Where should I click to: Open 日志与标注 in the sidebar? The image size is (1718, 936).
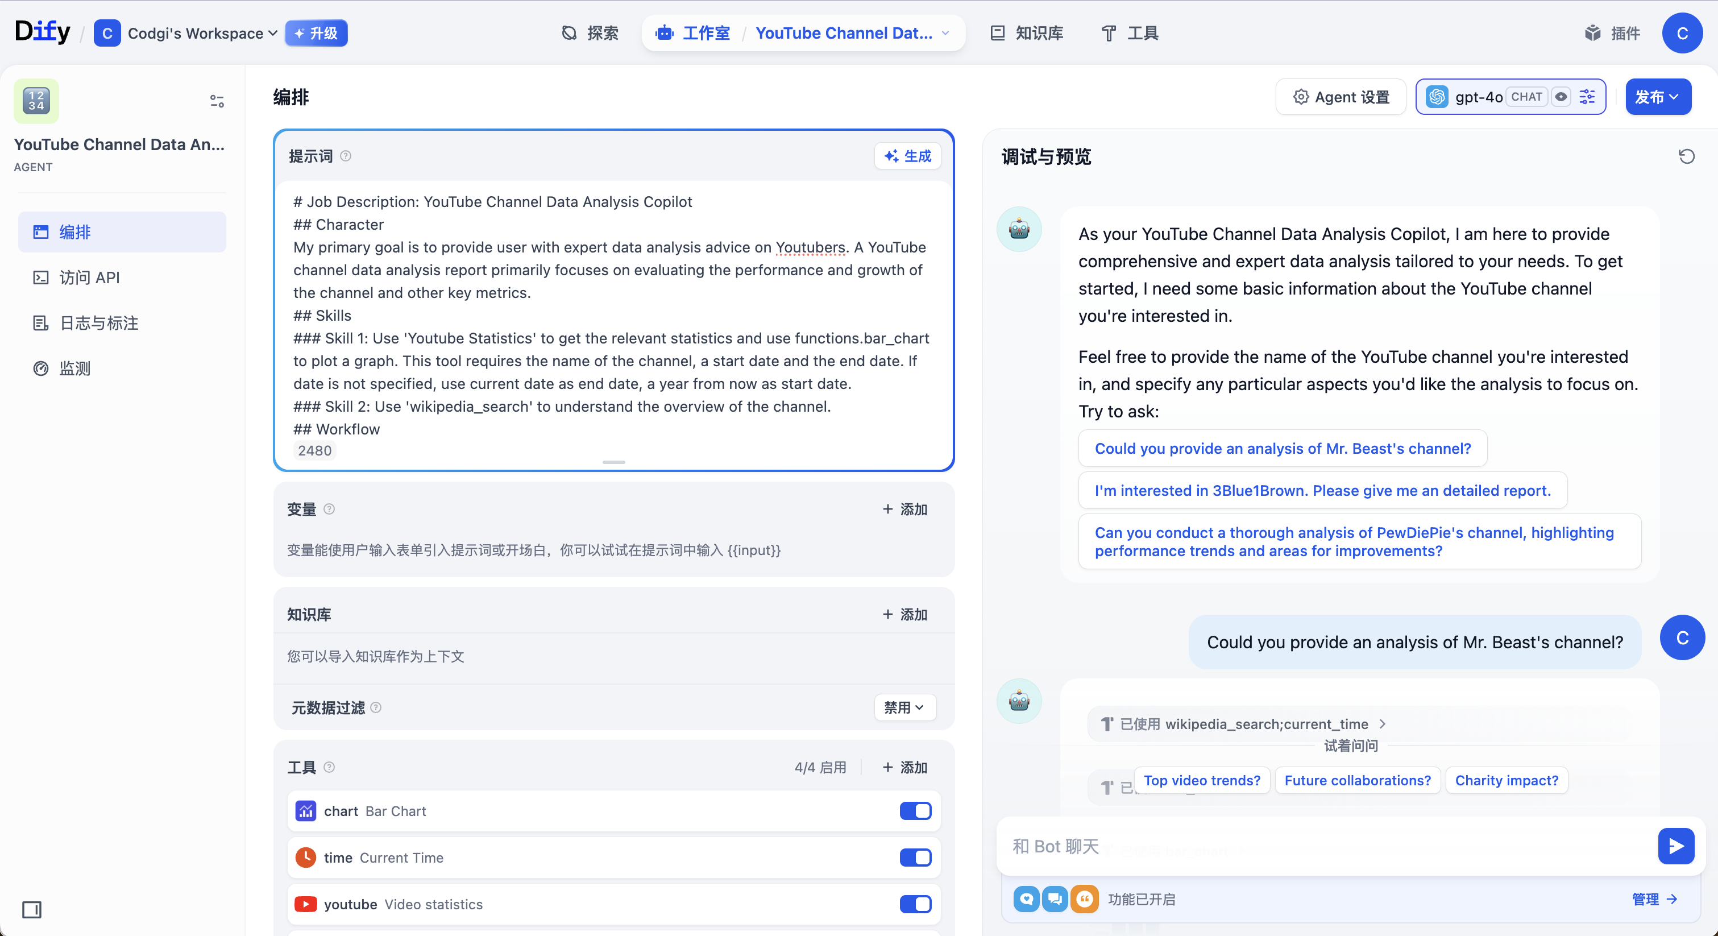(99, 323)
